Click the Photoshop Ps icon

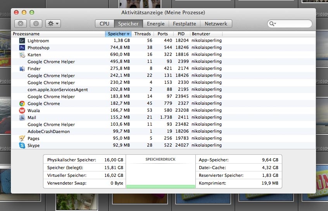(22, 48)
